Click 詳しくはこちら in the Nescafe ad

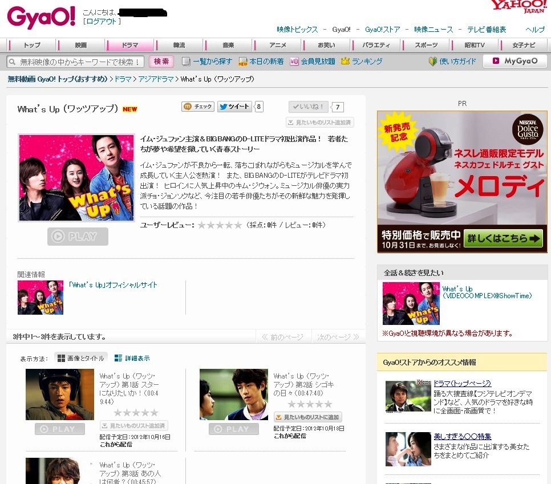(503, 239)
